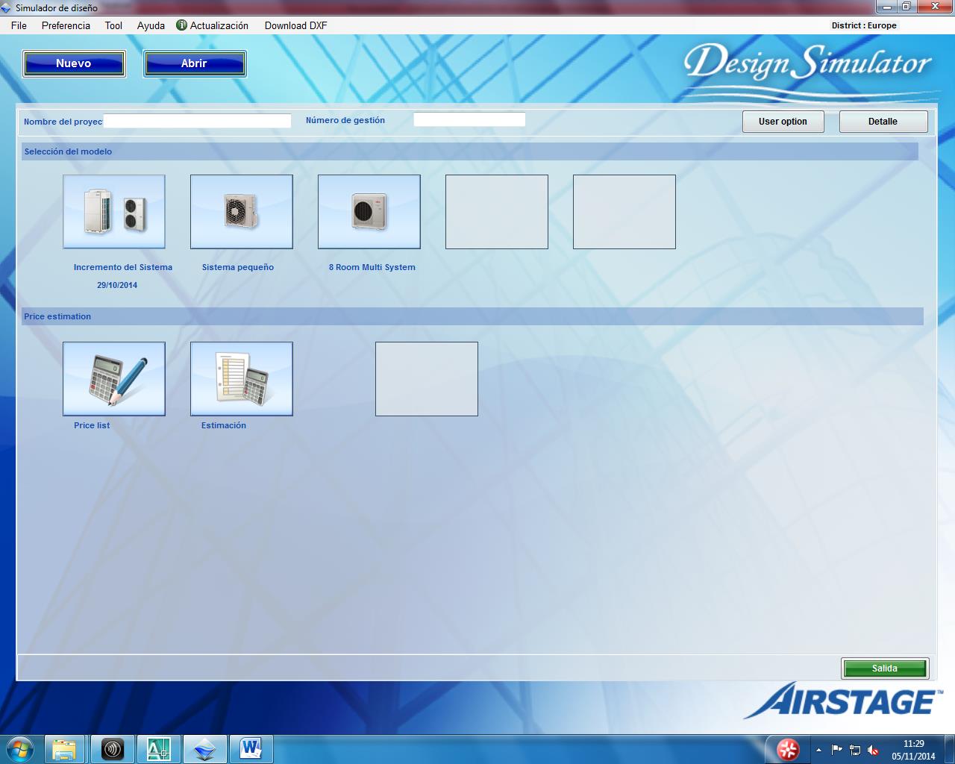Choose the 8 Room Multi System icon
Screen dimensions: 955x764
coord(369,212)
